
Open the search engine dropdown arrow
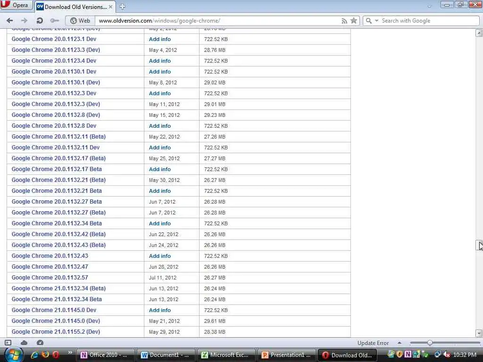(x=376, y=21)
